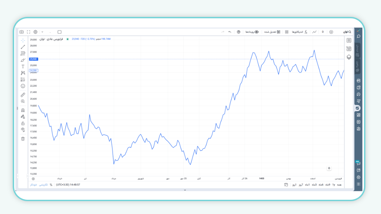Pick the measure ruler tool

[23, 95]
